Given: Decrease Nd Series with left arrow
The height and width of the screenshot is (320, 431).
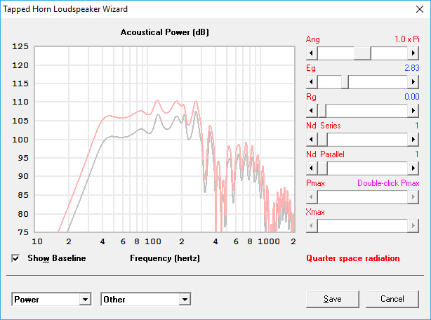Looking at the screenshot, I should [x=312, y=140].
